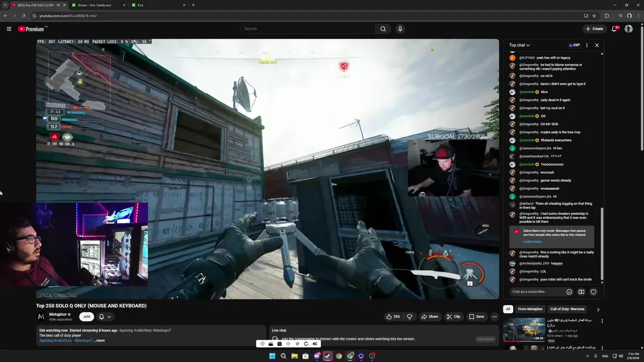Select the All filter chip
644x362 pixels.
click(x=508, y=309)
